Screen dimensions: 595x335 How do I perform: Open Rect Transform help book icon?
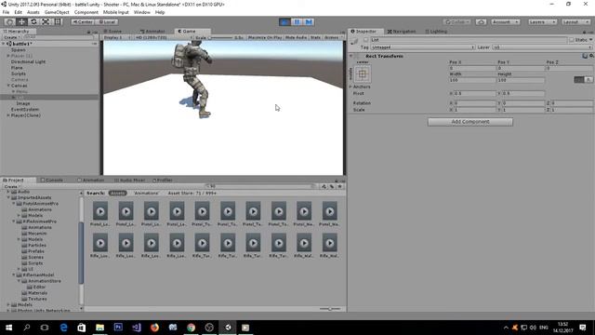pyautogui.click(x=585, y=56)
